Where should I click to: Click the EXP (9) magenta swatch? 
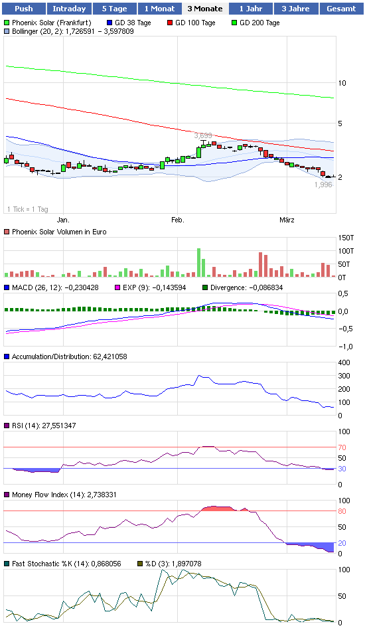point(117,287)
